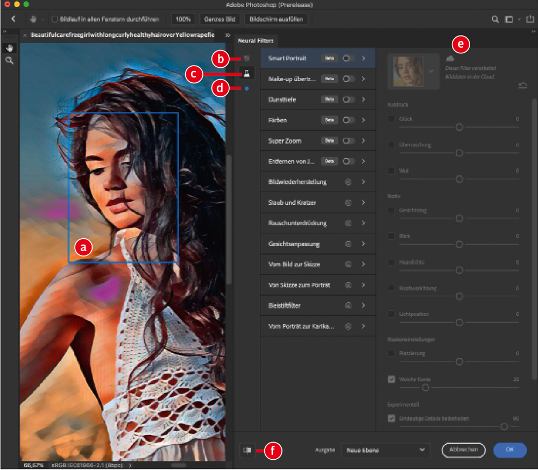
Task: Adjust the Glück slider handle
Action: click(459, 127)
